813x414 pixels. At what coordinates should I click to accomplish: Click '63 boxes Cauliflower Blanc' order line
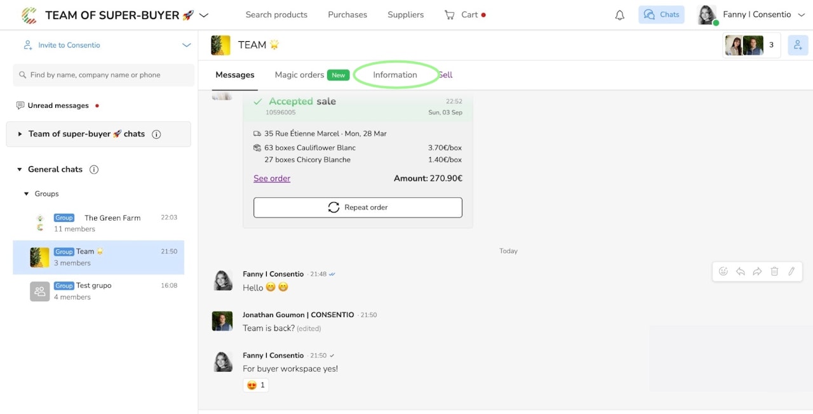pyautogui.click(x=310, y=148)
